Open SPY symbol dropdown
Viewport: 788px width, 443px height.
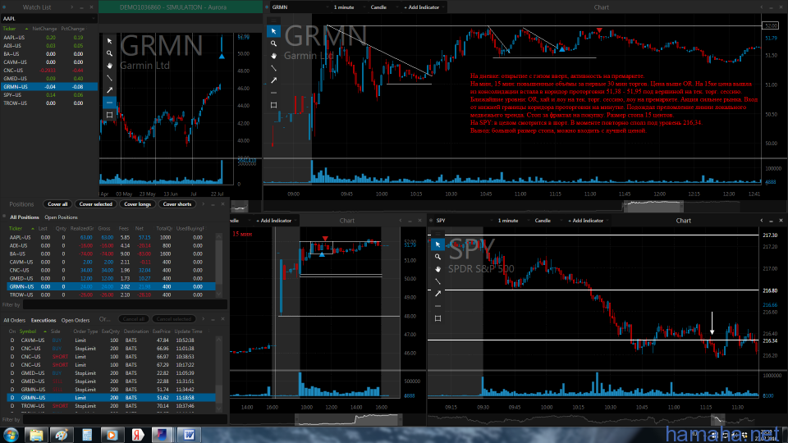pyautogui.click(x=463, y=221)
